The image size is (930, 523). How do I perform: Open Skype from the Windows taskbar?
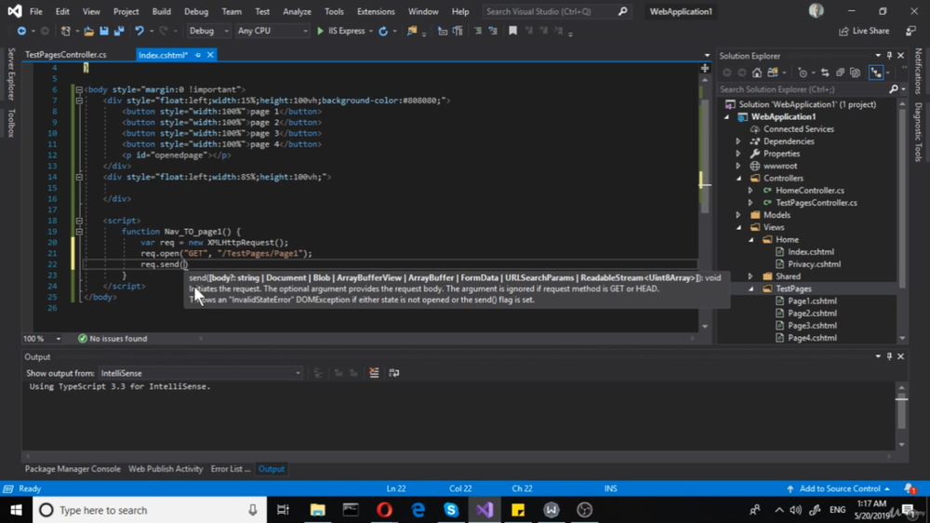[451, 510]
